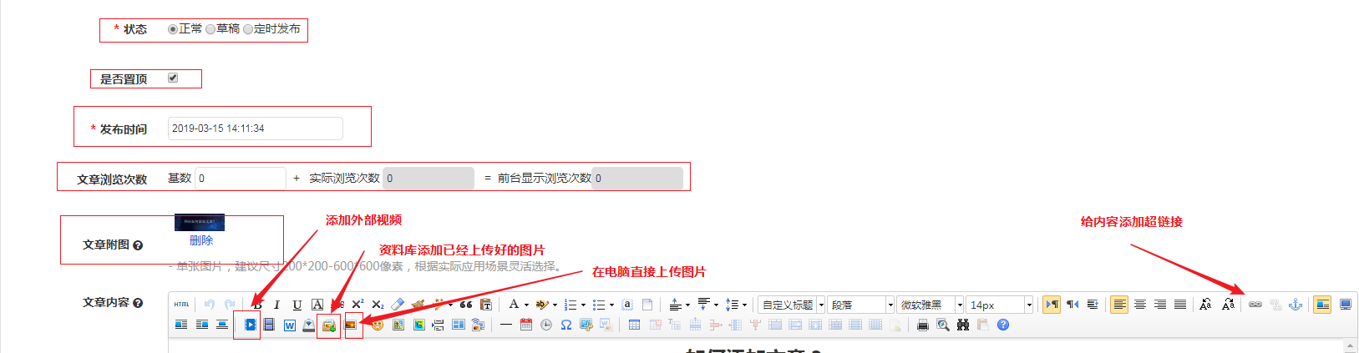Image resolution: width=1359 pixels, height=353 pixels.
Task: Switch editor to HTML source mode
Action: tap(181, 305)
